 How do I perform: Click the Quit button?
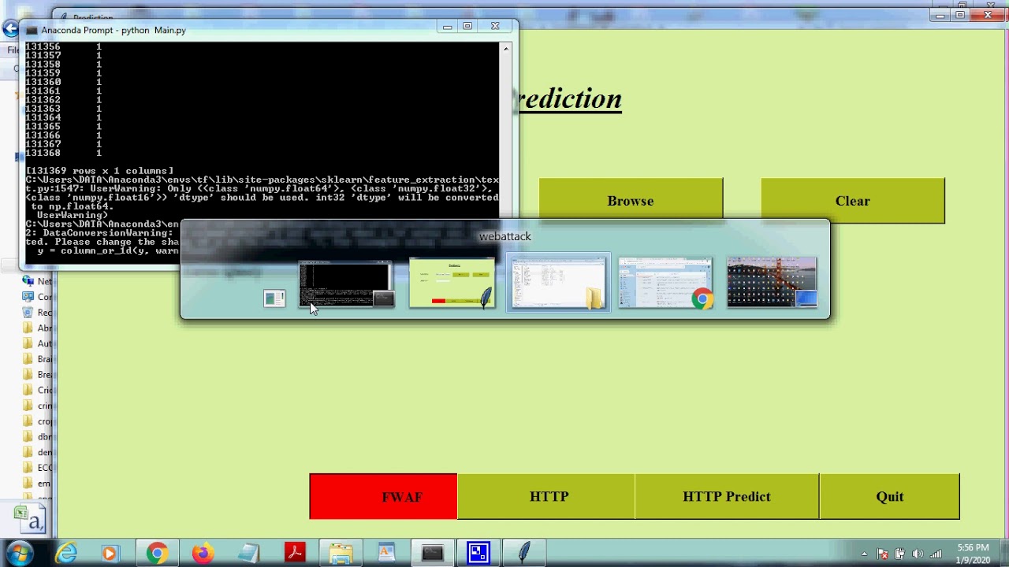pos(889,496)
